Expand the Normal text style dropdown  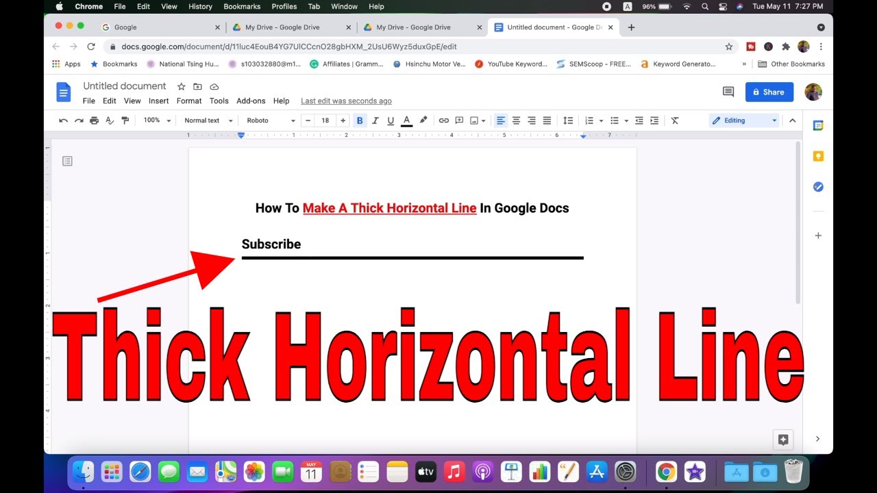coord(208,121)
